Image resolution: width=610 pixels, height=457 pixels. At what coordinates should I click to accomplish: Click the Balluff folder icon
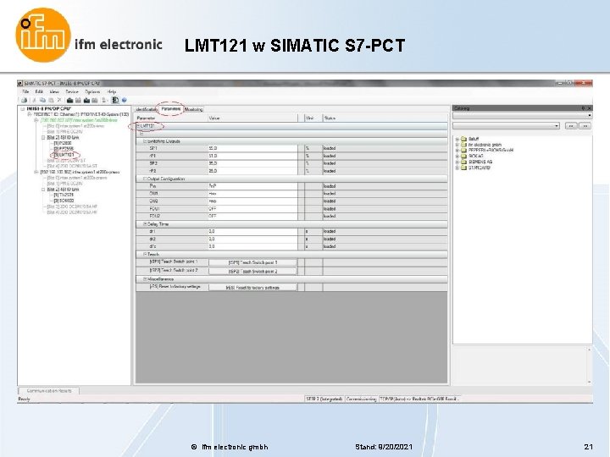tap(463, 139)
